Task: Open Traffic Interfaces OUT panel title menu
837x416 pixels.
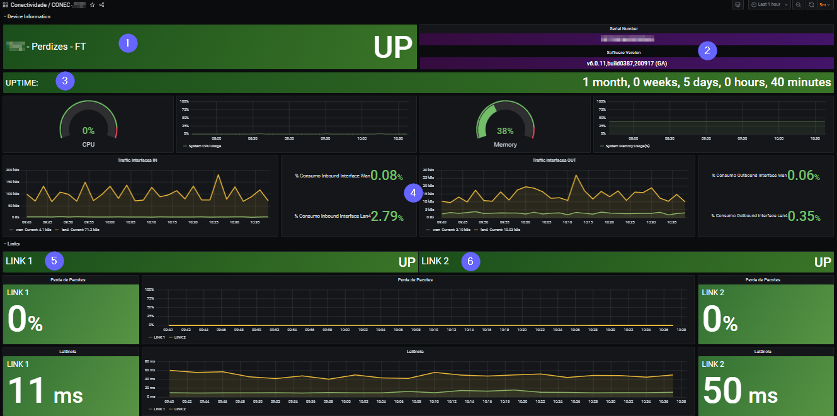Action: (554, 160)
